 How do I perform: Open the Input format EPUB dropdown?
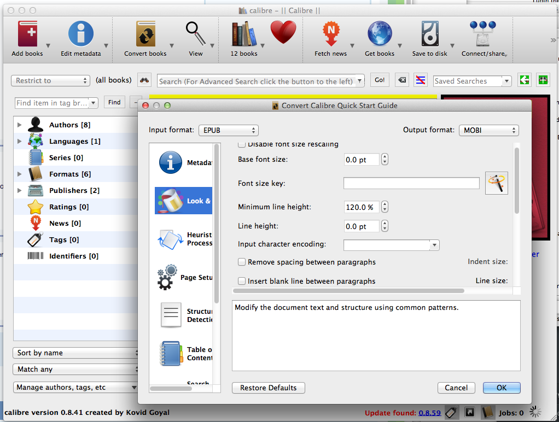(x=229, y=131)
